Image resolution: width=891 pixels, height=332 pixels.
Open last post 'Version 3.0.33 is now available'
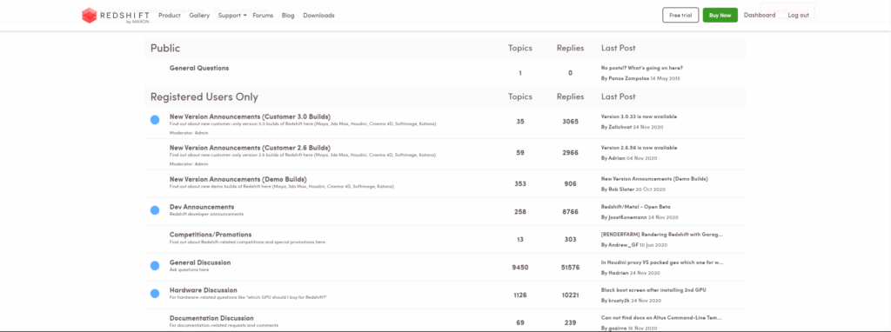pos(639,116)
